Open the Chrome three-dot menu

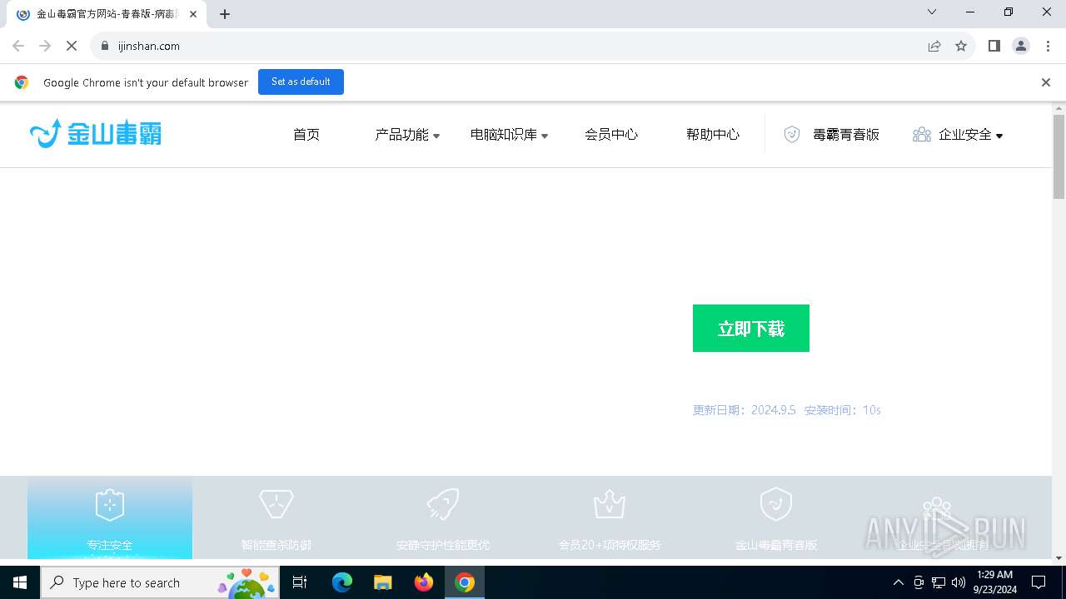click(1048, 46)
